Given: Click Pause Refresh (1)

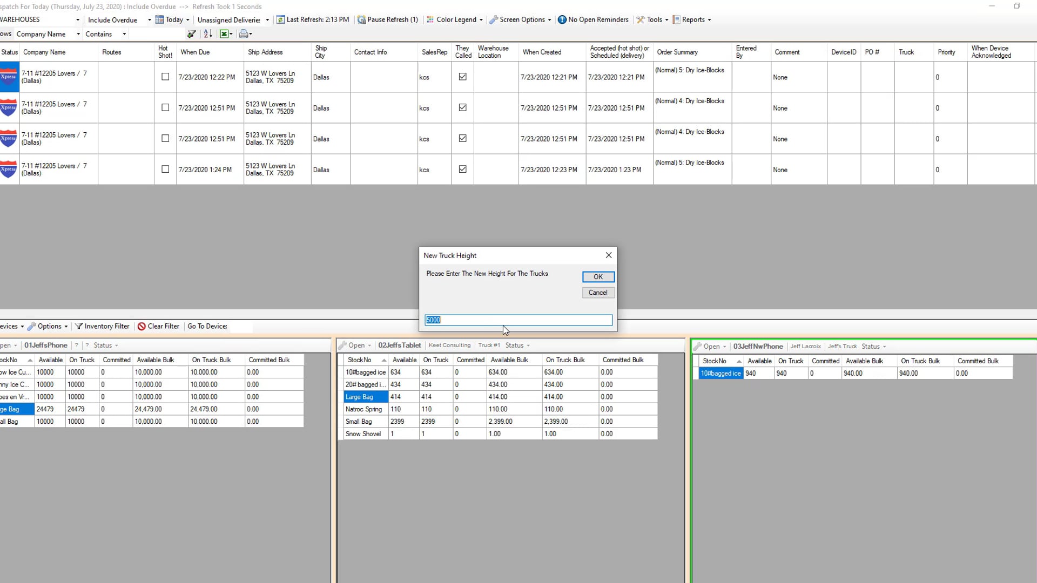Looking at the screenshot, I should point(388,20).
